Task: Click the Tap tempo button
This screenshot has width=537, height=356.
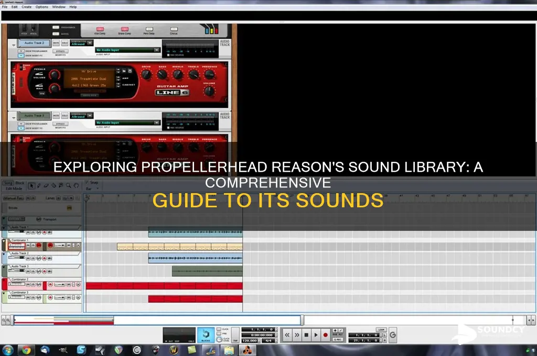Action: [235, 335]
